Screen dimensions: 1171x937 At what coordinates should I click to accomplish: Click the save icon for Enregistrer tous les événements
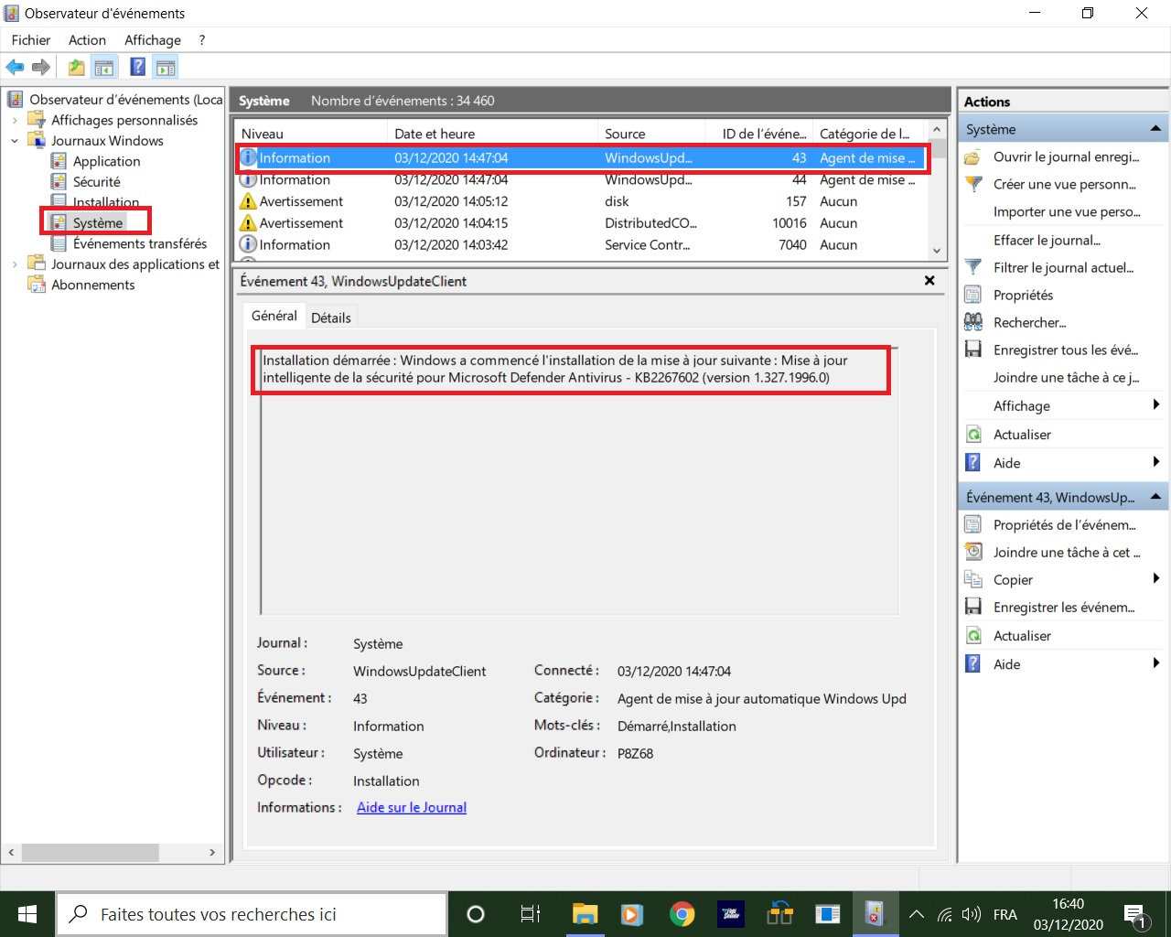click(x=973, y=350)
